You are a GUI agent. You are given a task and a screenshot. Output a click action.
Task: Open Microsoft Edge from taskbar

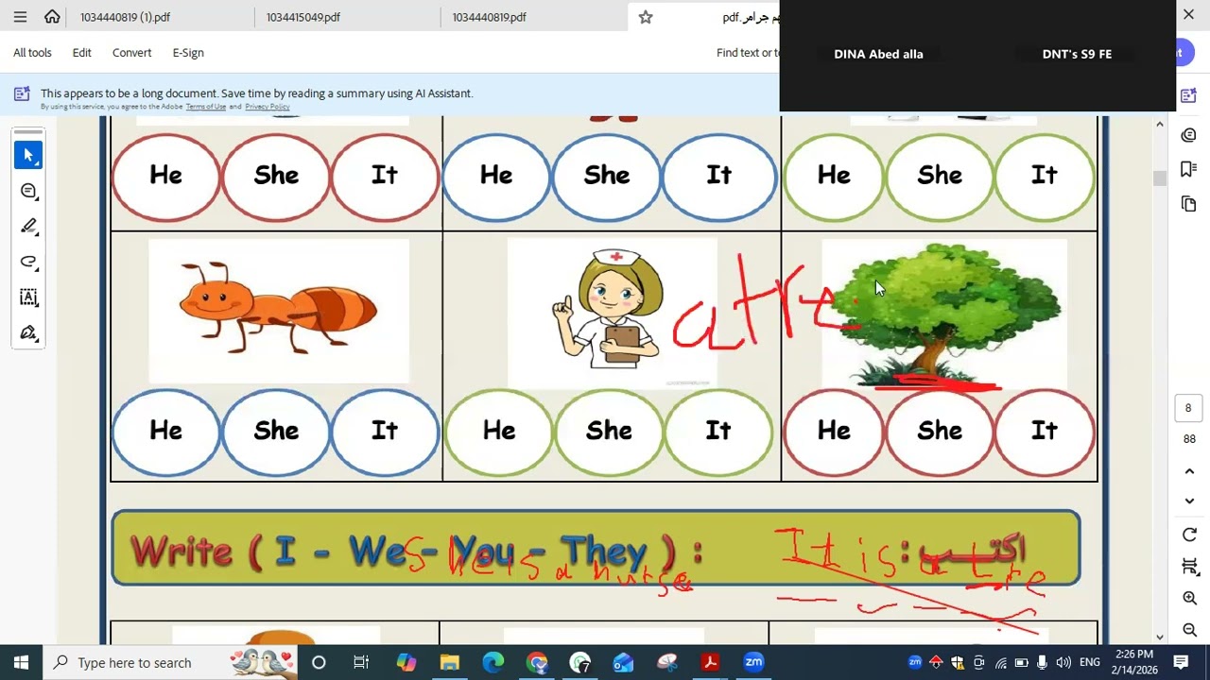click(x=493, y=662)
